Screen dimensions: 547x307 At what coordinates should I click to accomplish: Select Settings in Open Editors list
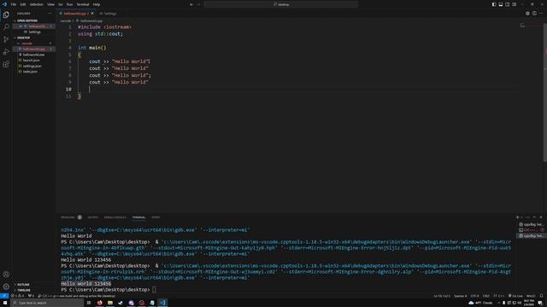(34, 32)
